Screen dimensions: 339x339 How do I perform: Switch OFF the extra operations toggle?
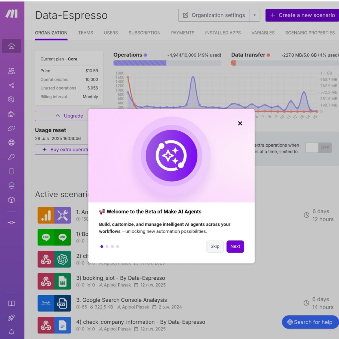coord(318,147)
